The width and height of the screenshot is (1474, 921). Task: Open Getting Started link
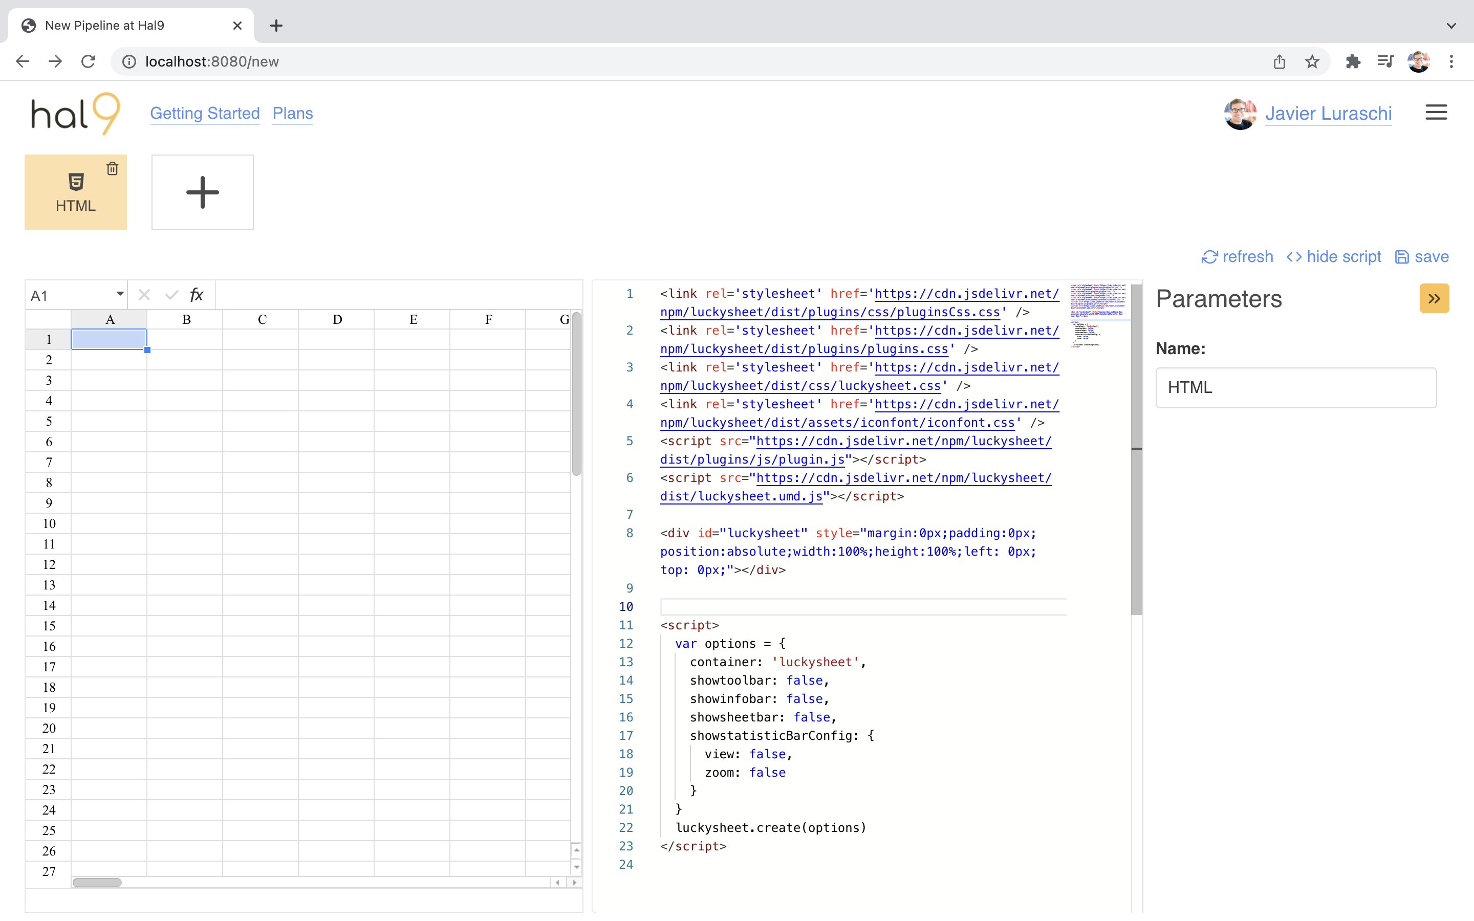click(205, 113)
